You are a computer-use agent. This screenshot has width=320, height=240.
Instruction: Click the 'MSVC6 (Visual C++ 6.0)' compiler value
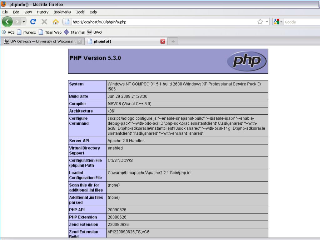[129, 104]
